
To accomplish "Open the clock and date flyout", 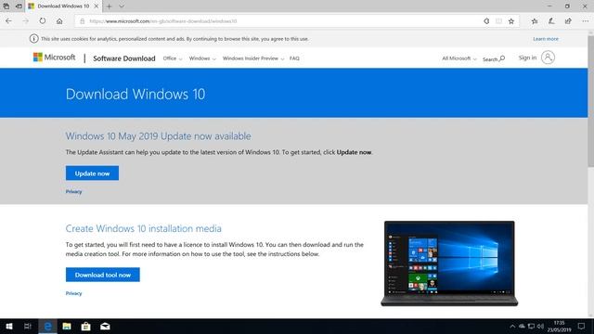I will click(x=559, y=326).
